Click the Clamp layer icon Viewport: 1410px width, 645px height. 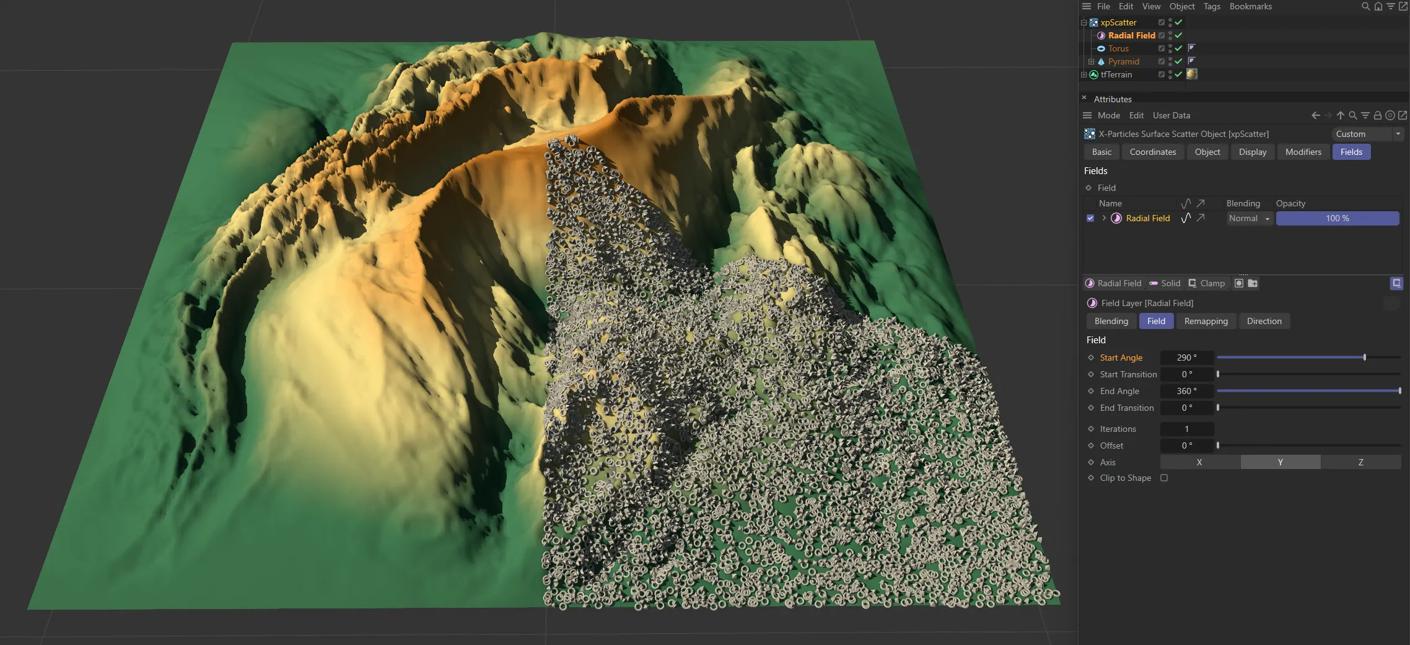coord(1193,284)
